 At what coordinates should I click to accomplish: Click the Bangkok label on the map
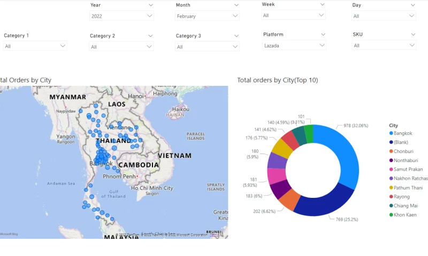101,164
